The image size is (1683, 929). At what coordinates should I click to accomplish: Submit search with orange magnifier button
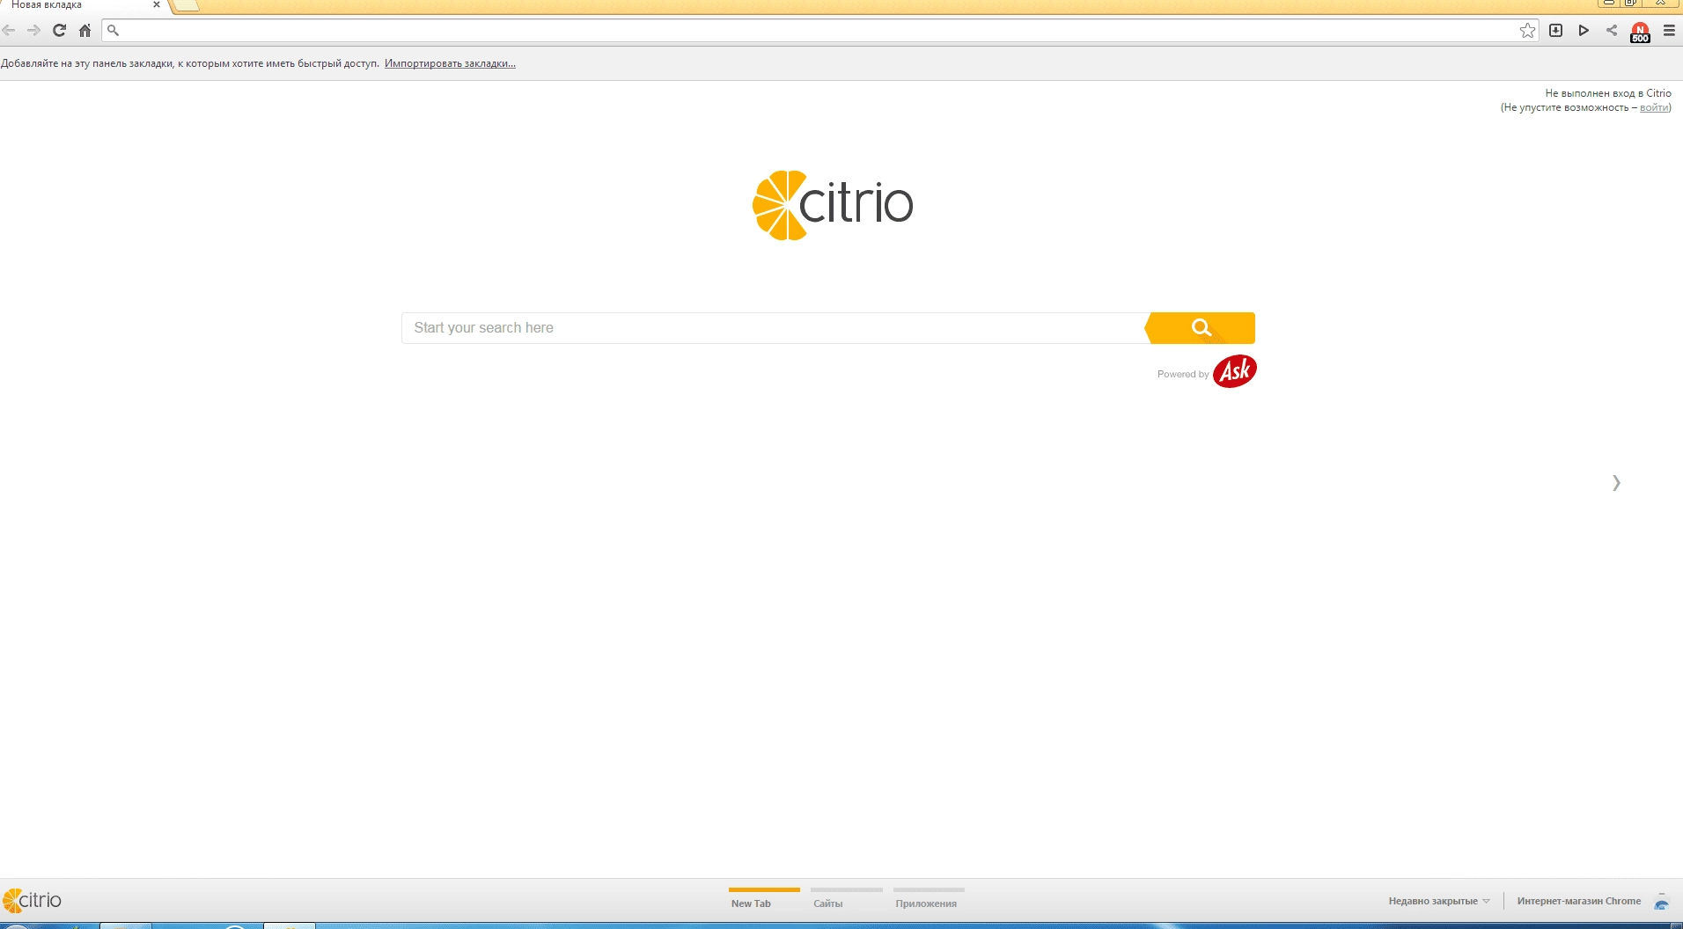pos(1201,328)
